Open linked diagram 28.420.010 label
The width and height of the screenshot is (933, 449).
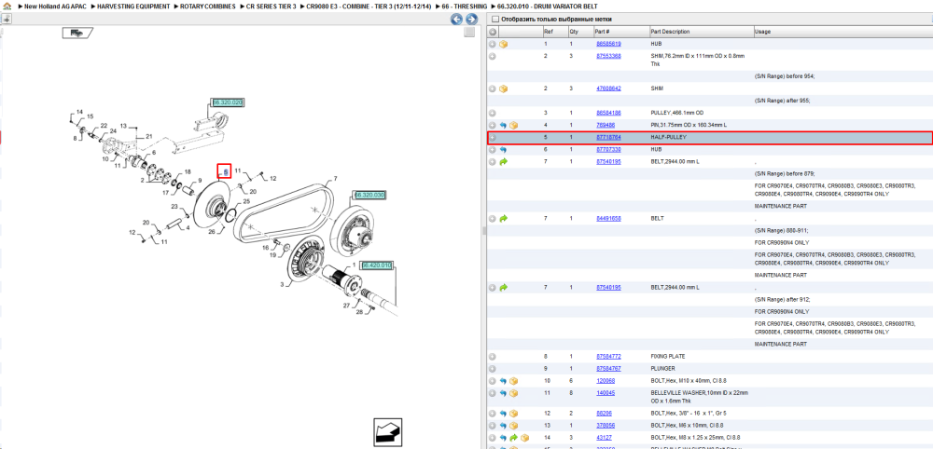(377, 265)
